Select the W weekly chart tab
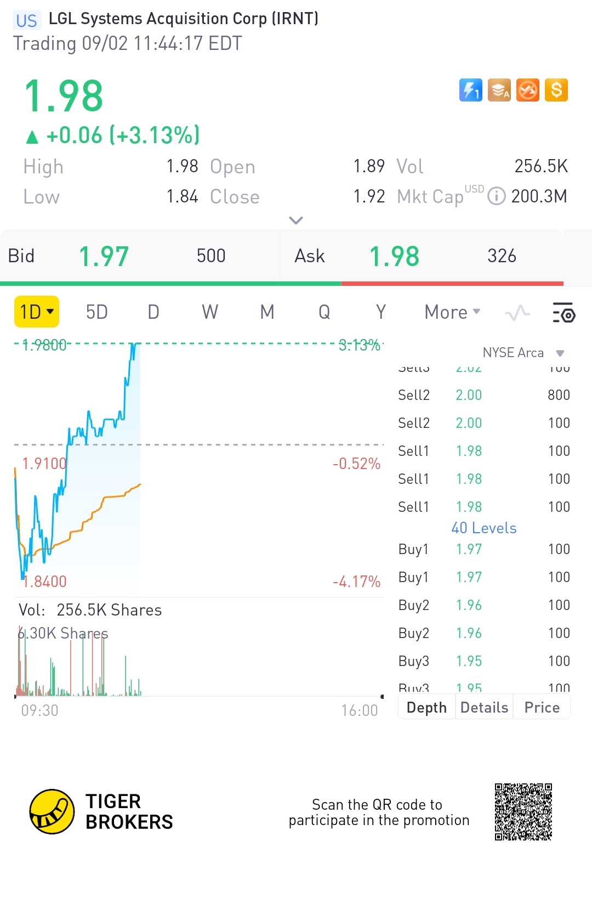This screenshot has width=592, height=903. tap(210, 312)
